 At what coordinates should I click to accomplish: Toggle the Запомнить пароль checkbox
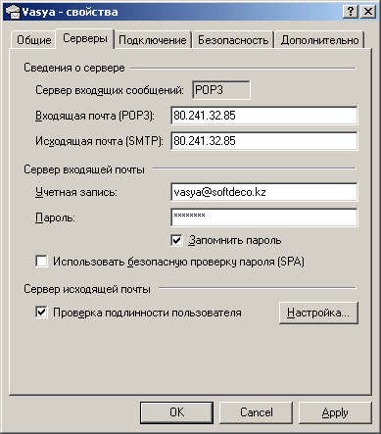click(176, 241)
